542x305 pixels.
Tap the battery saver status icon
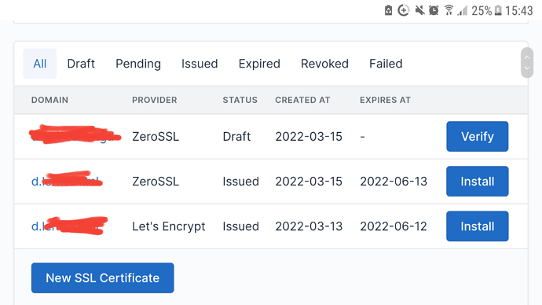click(x=388, y=10)
